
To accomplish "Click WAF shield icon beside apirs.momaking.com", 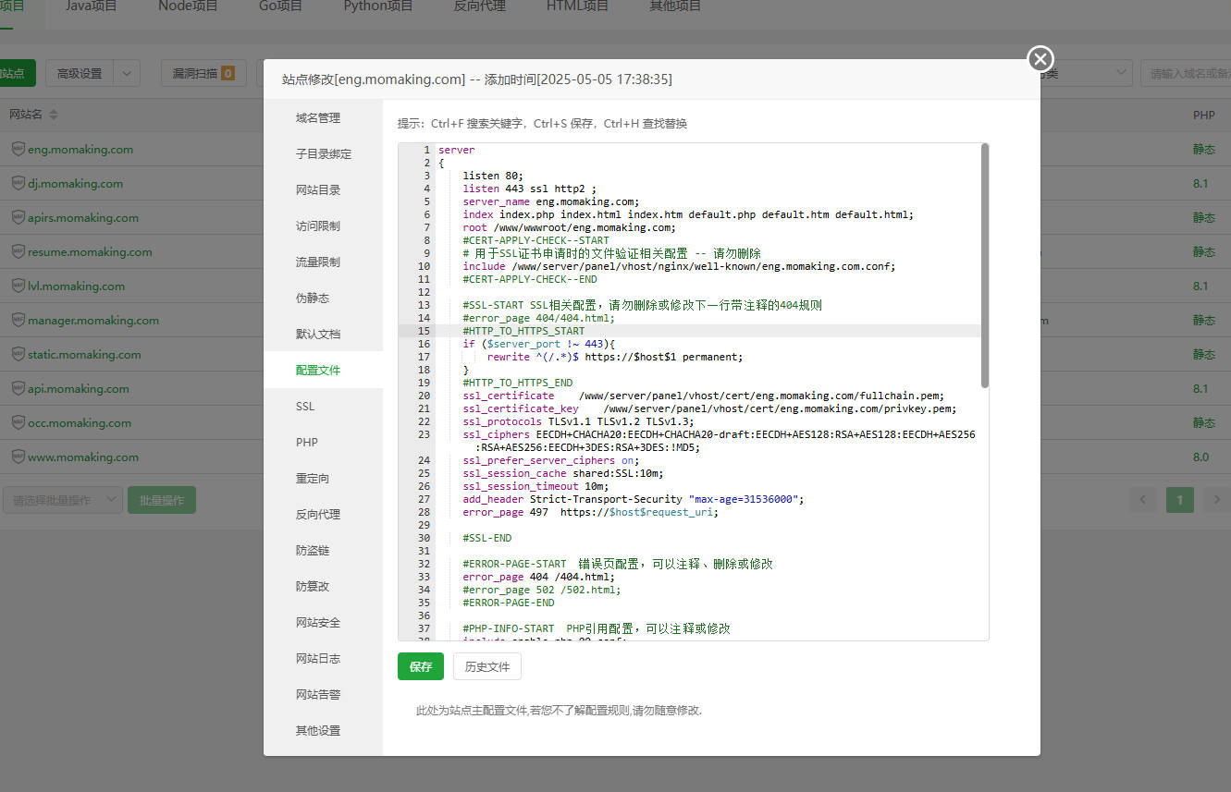I will [x=18, y=217].
